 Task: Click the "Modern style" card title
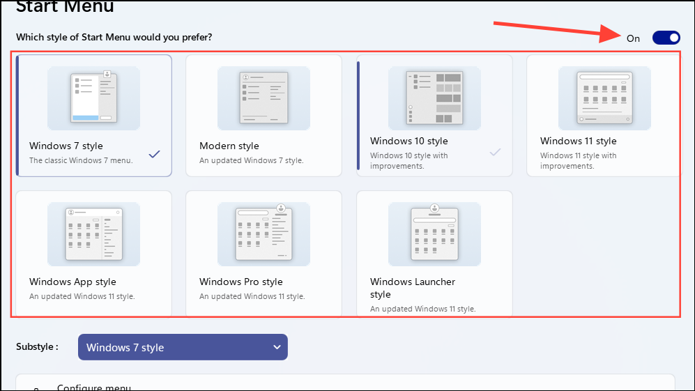(x=229, y=146)
